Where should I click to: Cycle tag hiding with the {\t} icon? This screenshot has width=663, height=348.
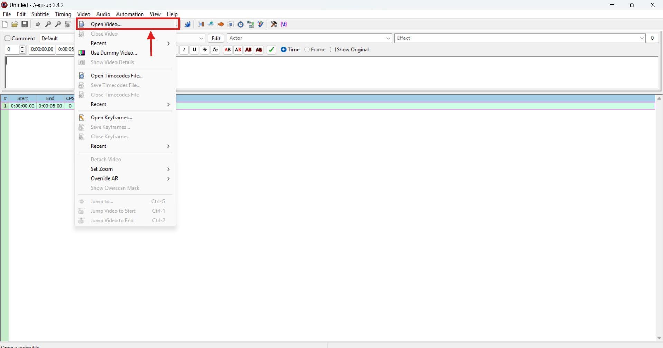pos(284,24)
